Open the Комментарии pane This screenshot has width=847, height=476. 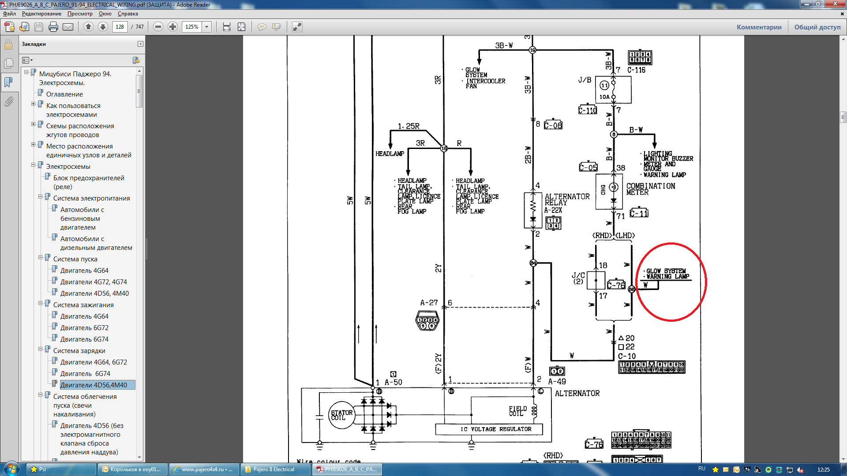click(759, 27)
